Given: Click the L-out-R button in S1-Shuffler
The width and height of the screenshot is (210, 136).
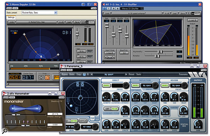Looking at the screenshot, I should (193, 20).
